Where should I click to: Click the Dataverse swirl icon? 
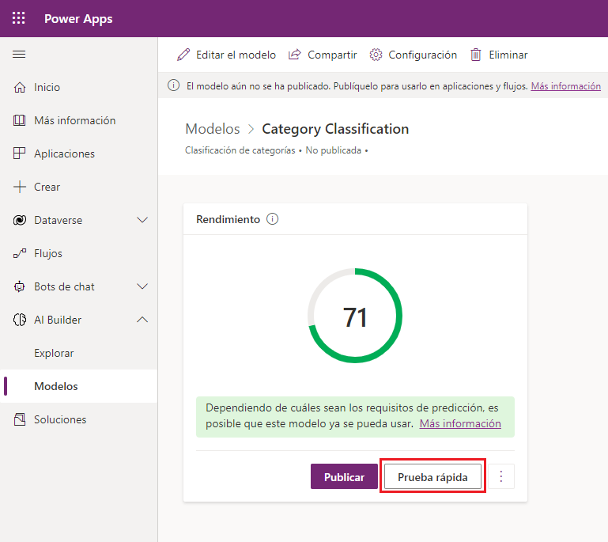coord(20,220)
